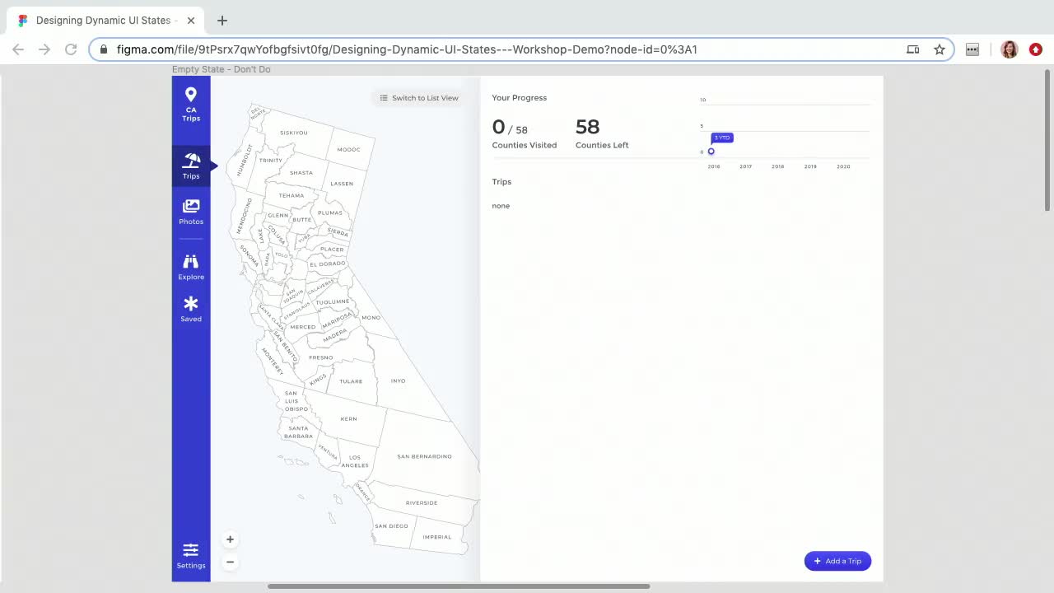Zoom out the map with minus button
Screen dimensions: 1054x593
230,562
